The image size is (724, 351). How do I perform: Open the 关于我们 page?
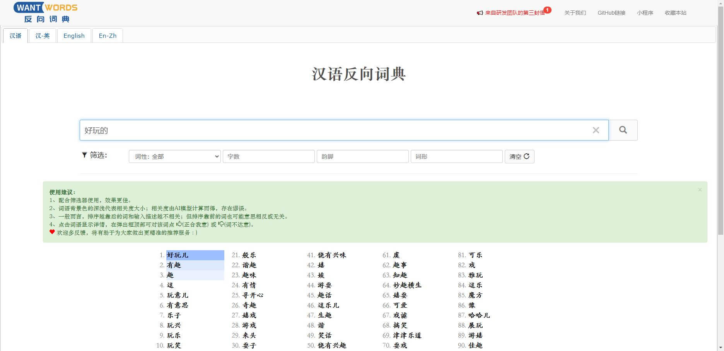point(575,13)
